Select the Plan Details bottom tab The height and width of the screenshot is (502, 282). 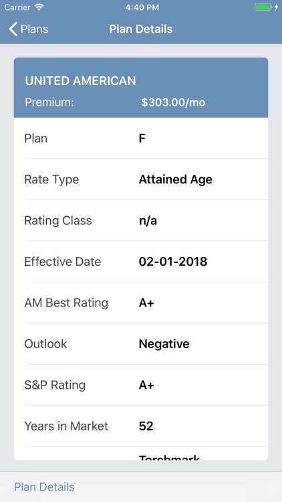[x=45, y=487]
